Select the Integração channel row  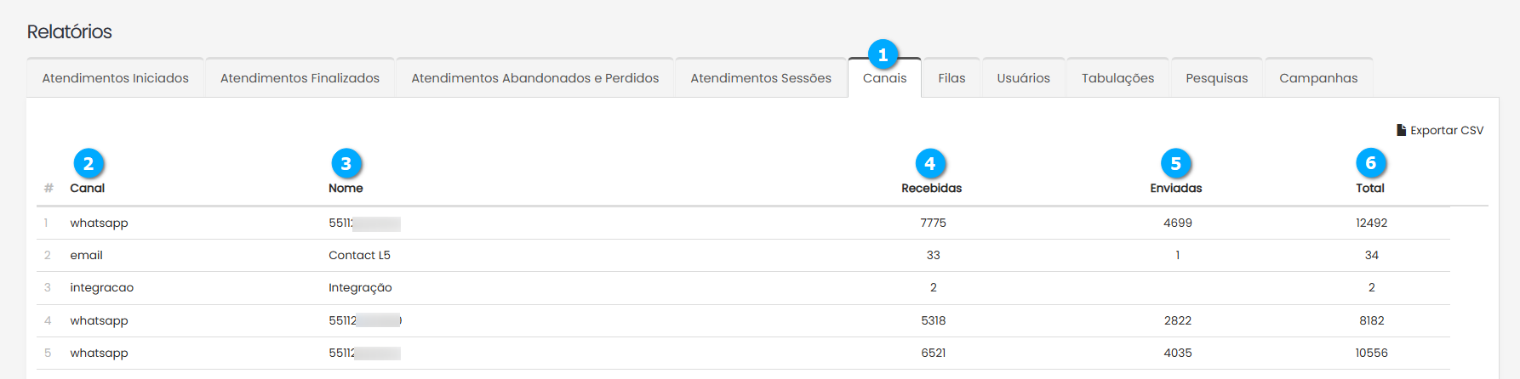pyautogui.click(x=360, y=288)
